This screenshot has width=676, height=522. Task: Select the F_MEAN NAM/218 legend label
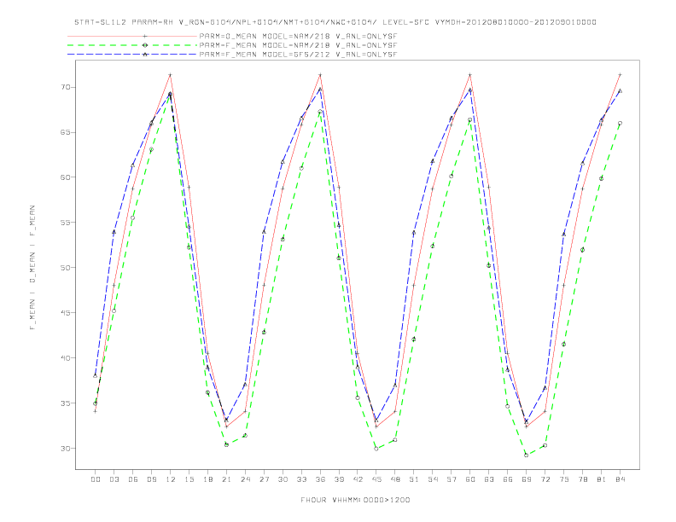[x=298, y=45]
